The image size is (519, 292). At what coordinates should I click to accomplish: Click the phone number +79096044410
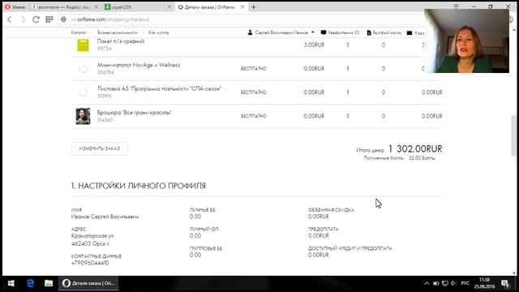90,263
